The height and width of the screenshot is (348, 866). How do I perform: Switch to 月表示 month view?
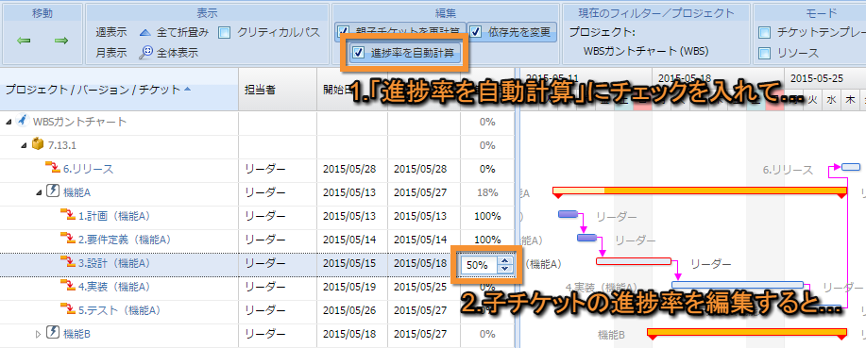tap(111, 53)
